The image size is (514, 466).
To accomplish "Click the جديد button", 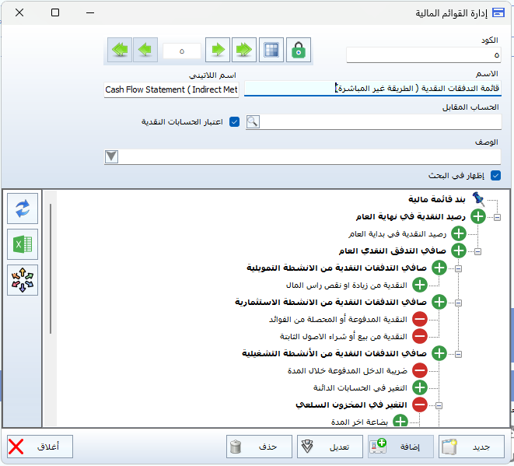I will click(x=470, y=447).
